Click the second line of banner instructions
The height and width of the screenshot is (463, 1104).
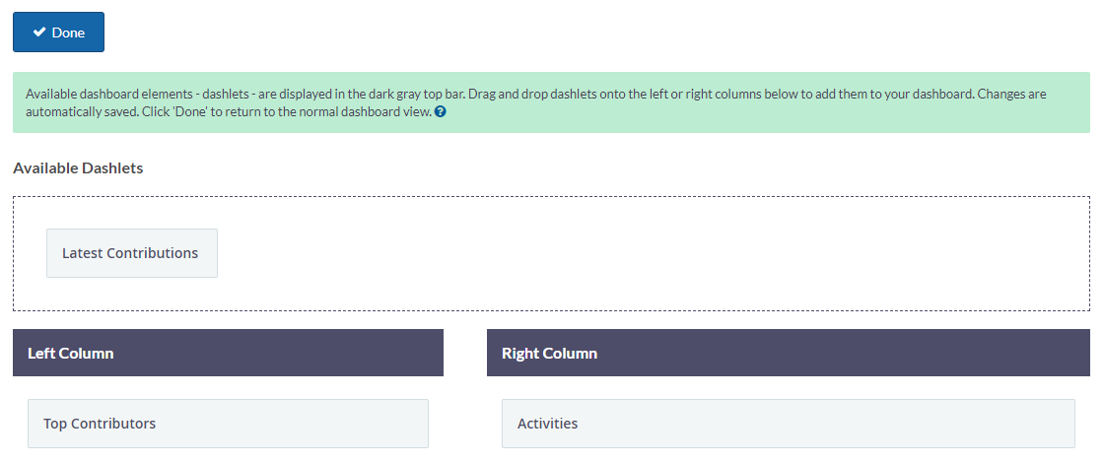pyautogui.click(x=228, y=111)
